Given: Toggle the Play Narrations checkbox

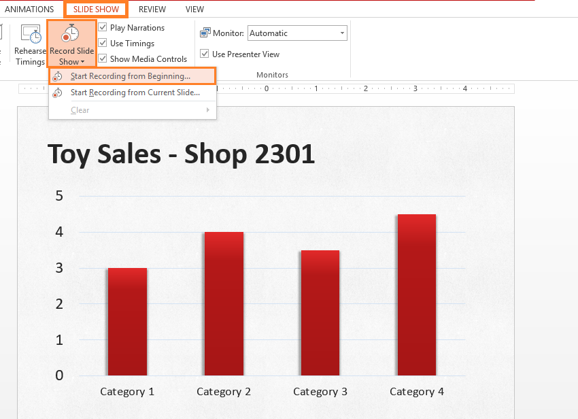Looking at the screenshot, I should tap(103, 27).
